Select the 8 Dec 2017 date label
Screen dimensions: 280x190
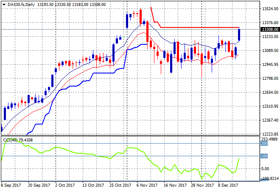228,185
